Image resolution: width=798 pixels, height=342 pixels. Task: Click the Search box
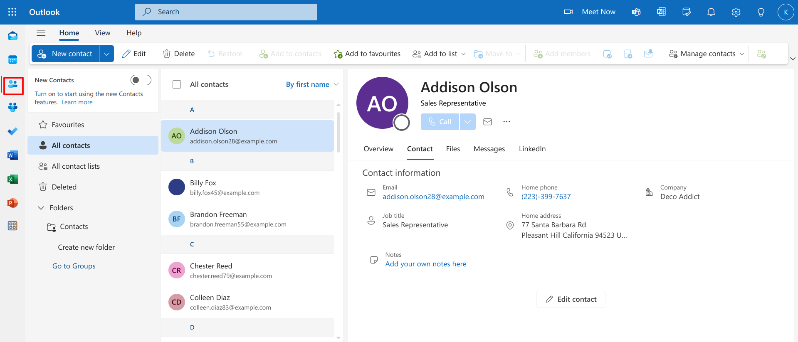pos(226,12)
